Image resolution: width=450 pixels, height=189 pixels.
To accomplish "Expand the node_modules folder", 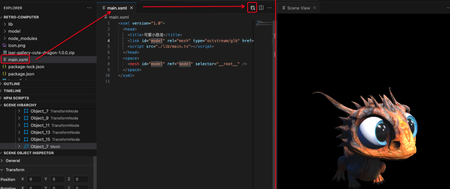I will point(5,38).
